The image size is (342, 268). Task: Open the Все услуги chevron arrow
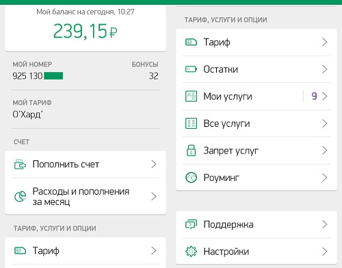(325, 123)
